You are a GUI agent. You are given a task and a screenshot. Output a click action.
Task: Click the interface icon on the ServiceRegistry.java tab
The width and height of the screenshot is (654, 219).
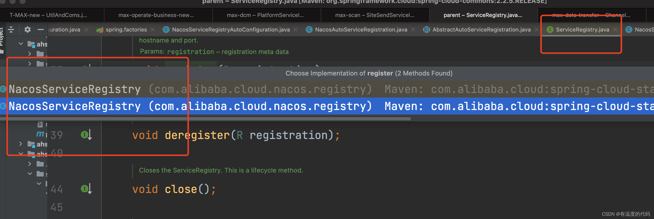pyautogui.click(x=550, y=29)
